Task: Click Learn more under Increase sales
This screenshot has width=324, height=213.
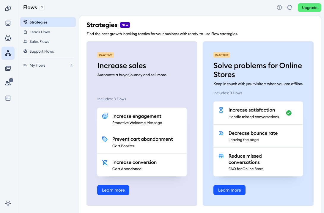Action: (113, 190)
